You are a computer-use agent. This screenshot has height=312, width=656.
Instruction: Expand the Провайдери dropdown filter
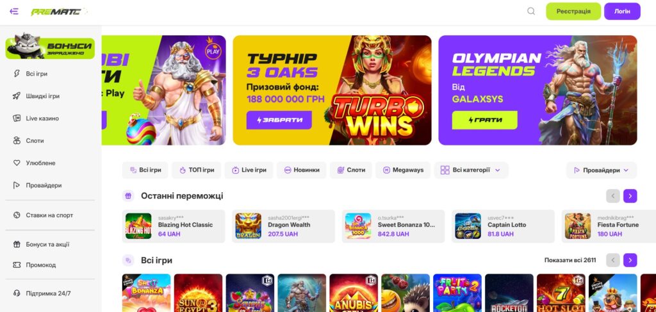tap(601, 170)
